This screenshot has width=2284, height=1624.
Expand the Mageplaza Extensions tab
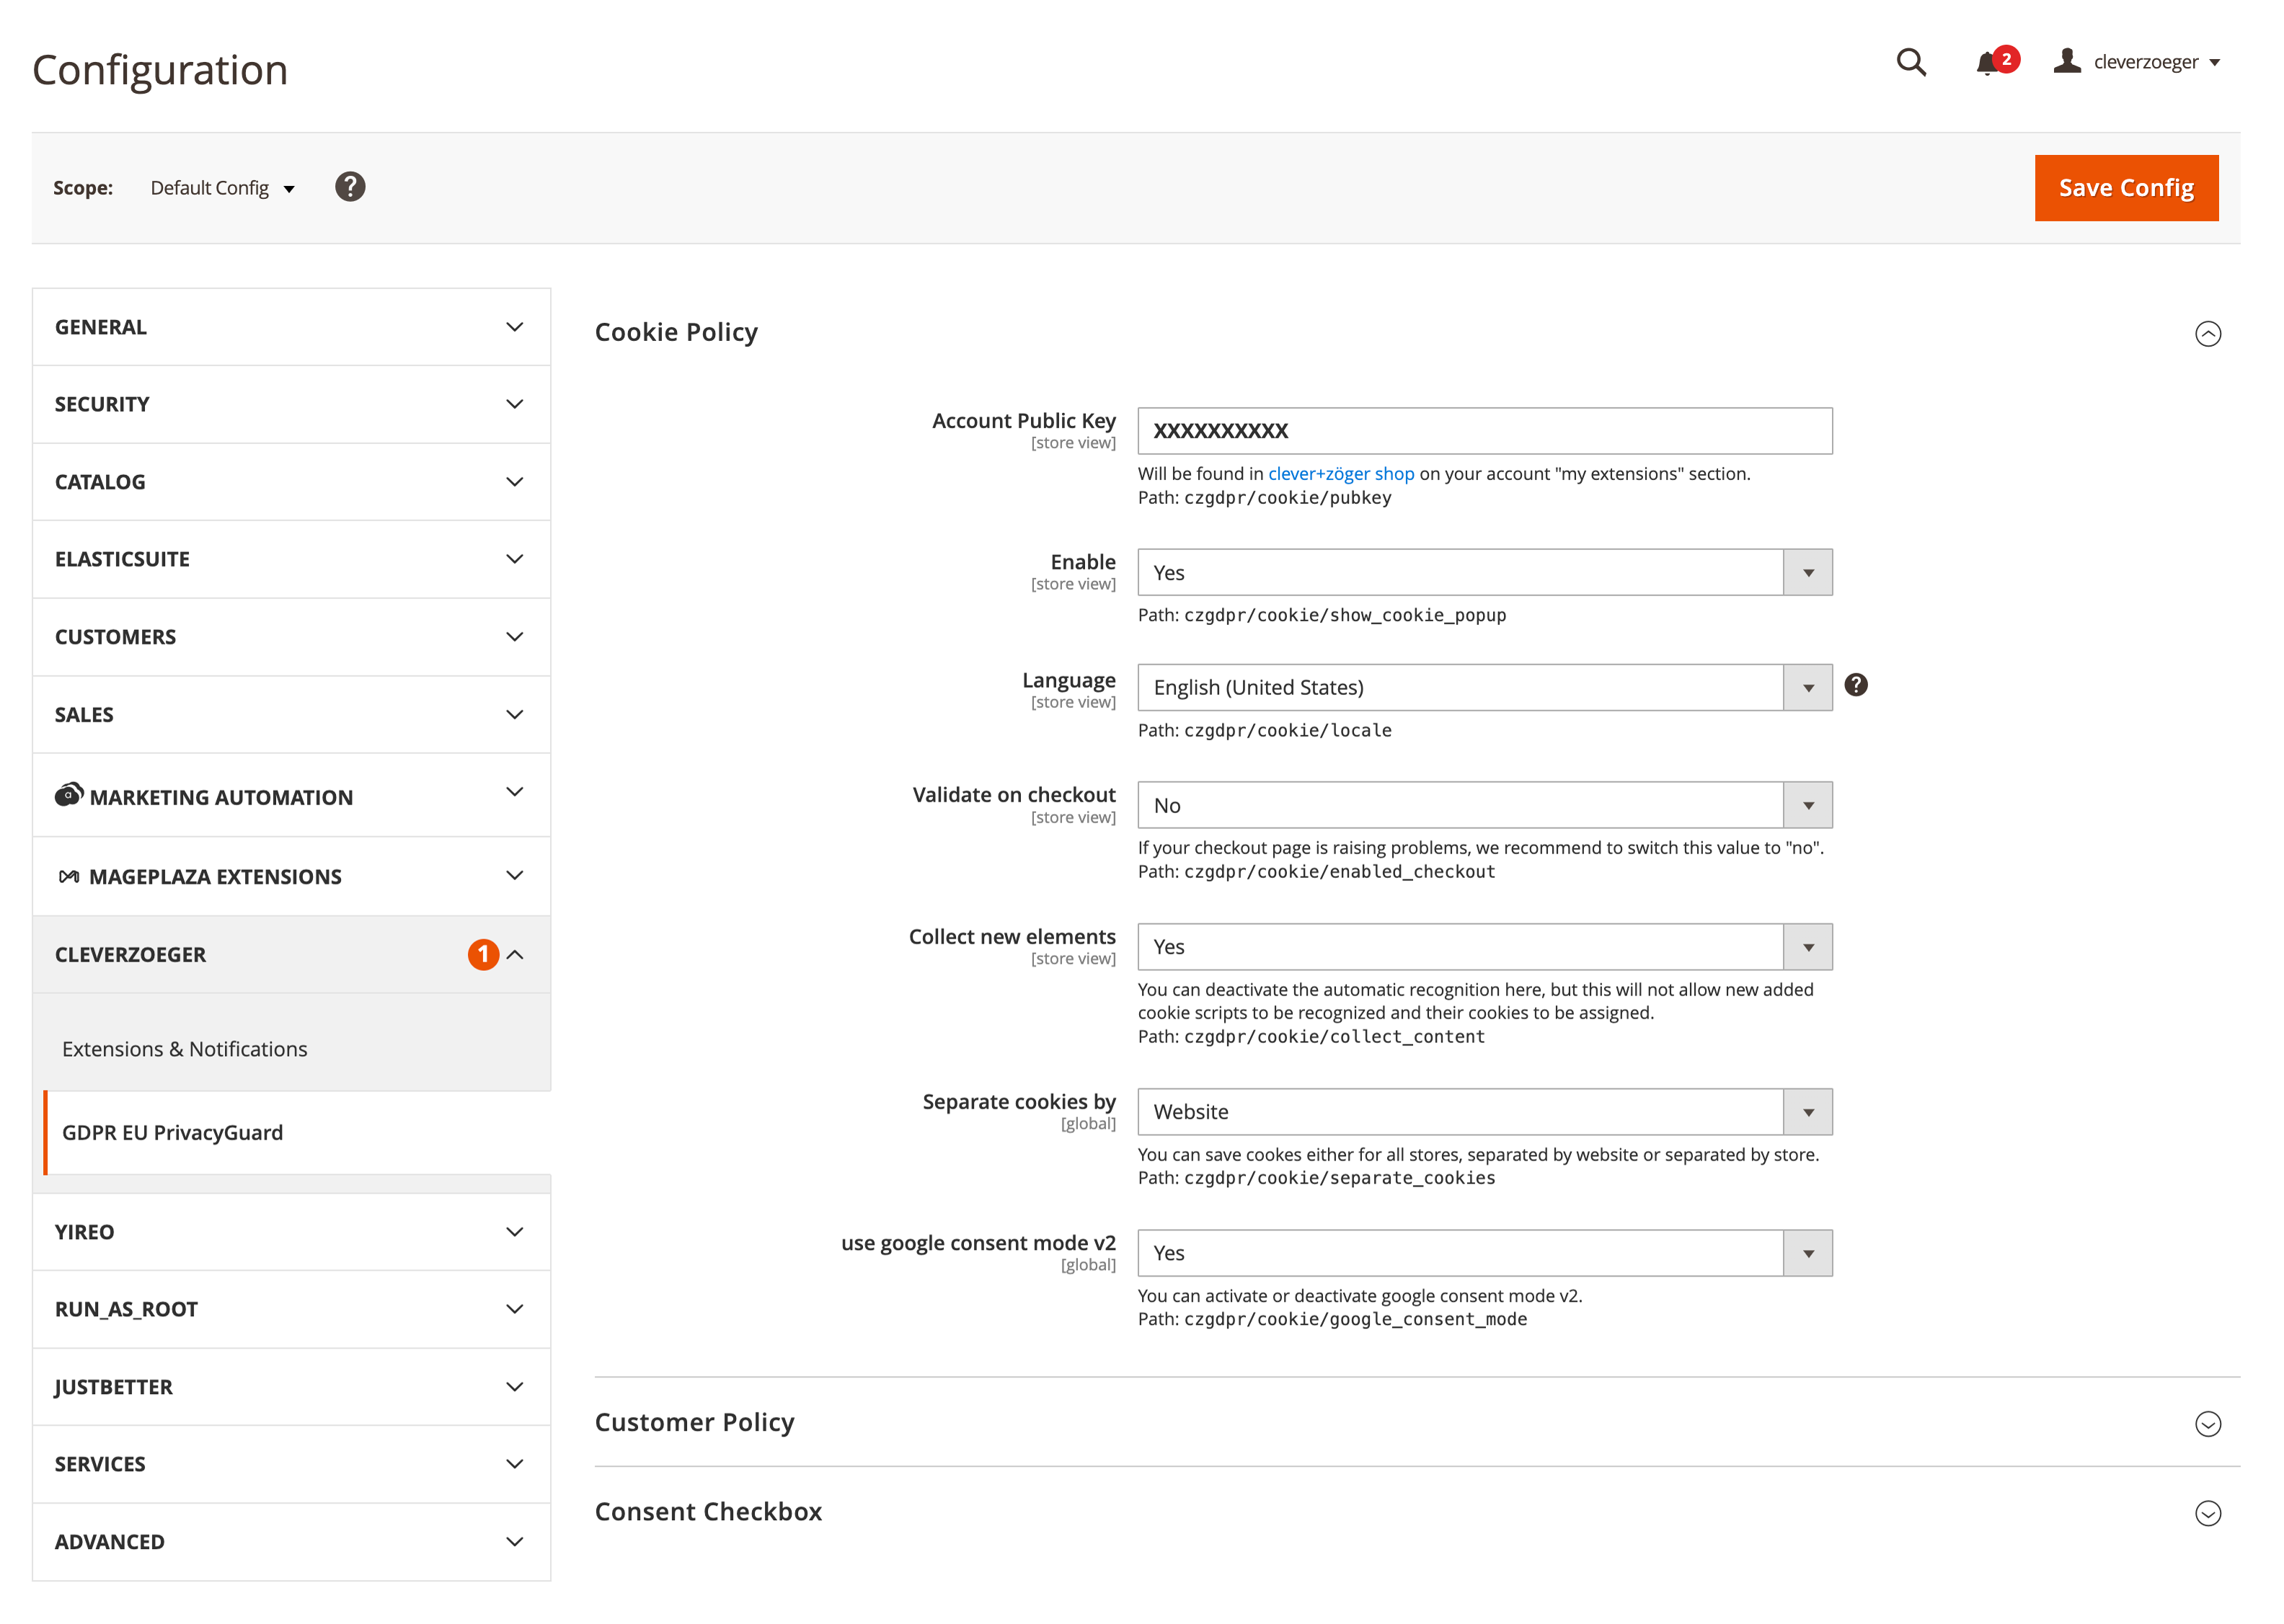[291, 876]
